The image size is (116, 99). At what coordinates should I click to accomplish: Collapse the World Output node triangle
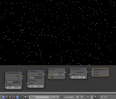pos(93,70)
